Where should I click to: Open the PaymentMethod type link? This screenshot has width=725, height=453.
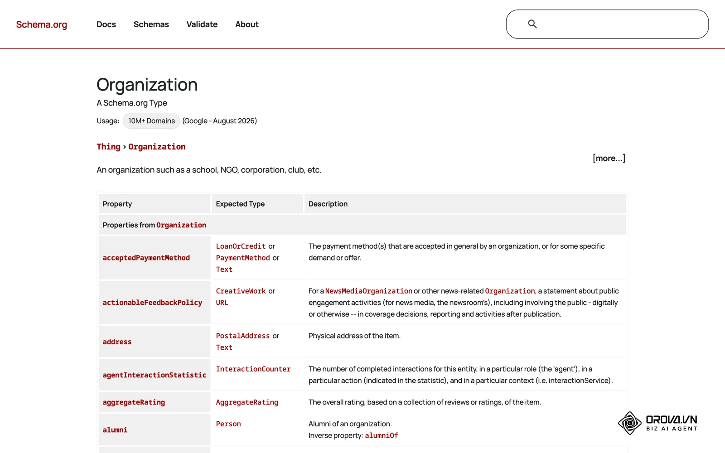tap(243, 258)
